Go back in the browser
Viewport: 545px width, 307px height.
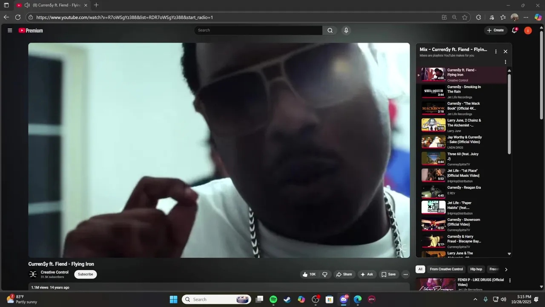pyautogui.click(x=6, y=17)
